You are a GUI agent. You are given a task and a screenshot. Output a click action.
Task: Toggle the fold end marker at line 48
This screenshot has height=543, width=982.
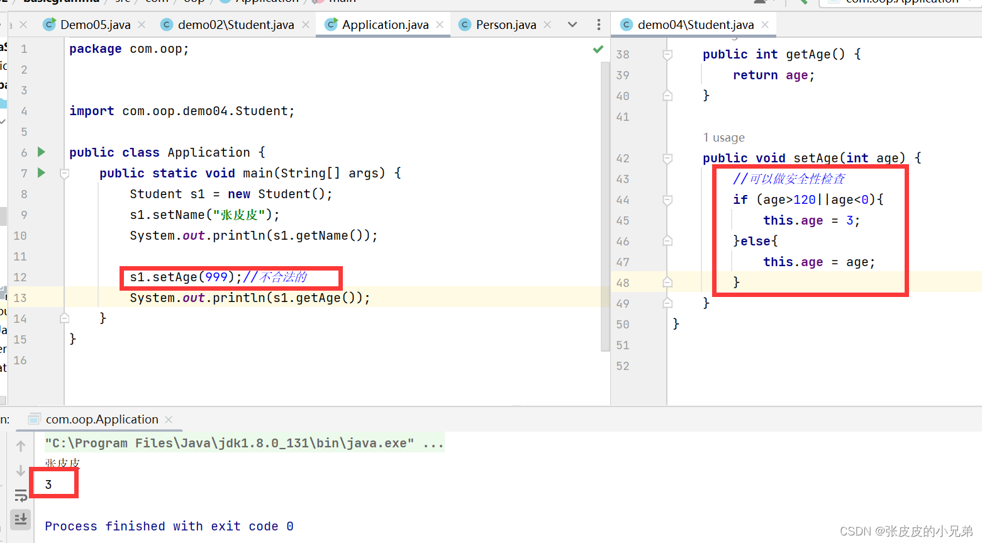coord(667,283)
